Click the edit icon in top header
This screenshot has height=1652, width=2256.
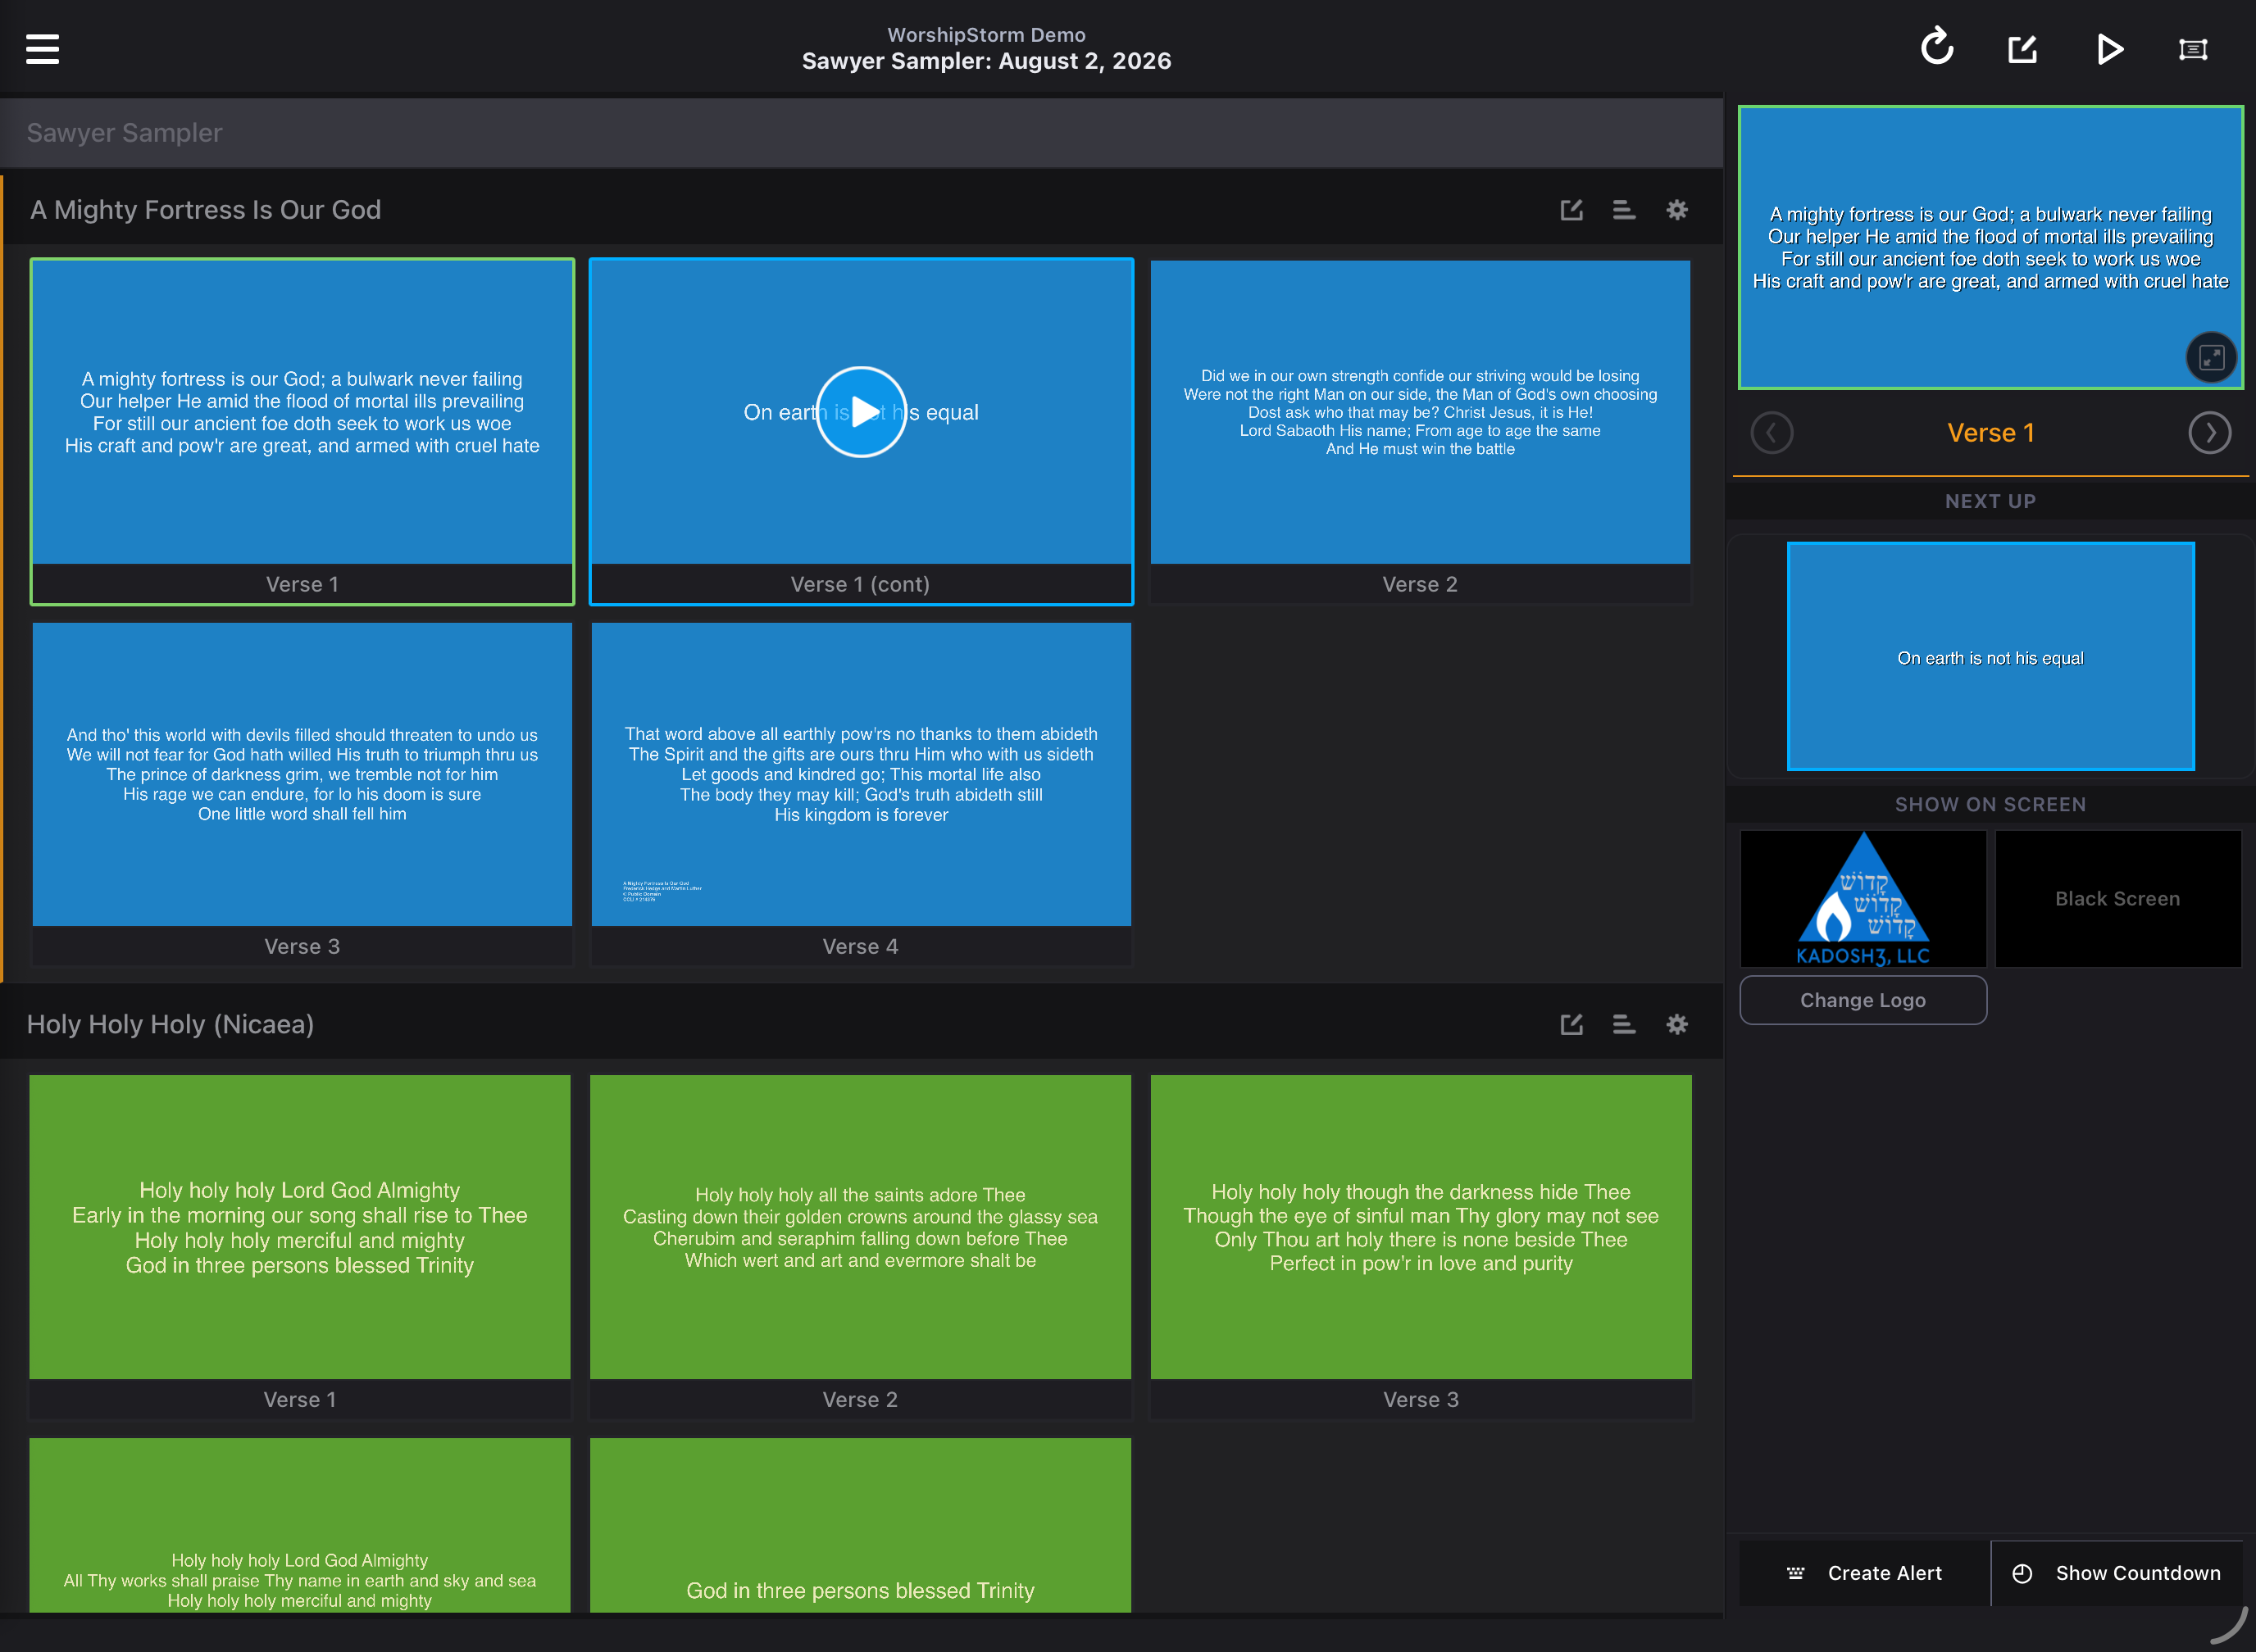pyautogui.click(x=2022, y=48)
